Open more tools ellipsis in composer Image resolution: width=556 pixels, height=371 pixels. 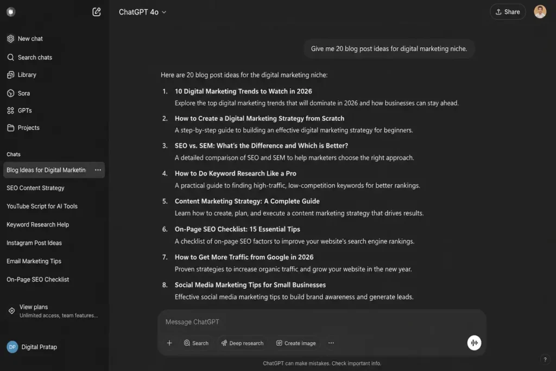331,343
